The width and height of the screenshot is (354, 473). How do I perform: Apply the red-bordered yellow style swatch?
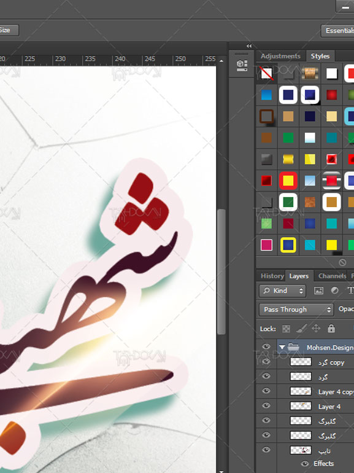point(288,181)
